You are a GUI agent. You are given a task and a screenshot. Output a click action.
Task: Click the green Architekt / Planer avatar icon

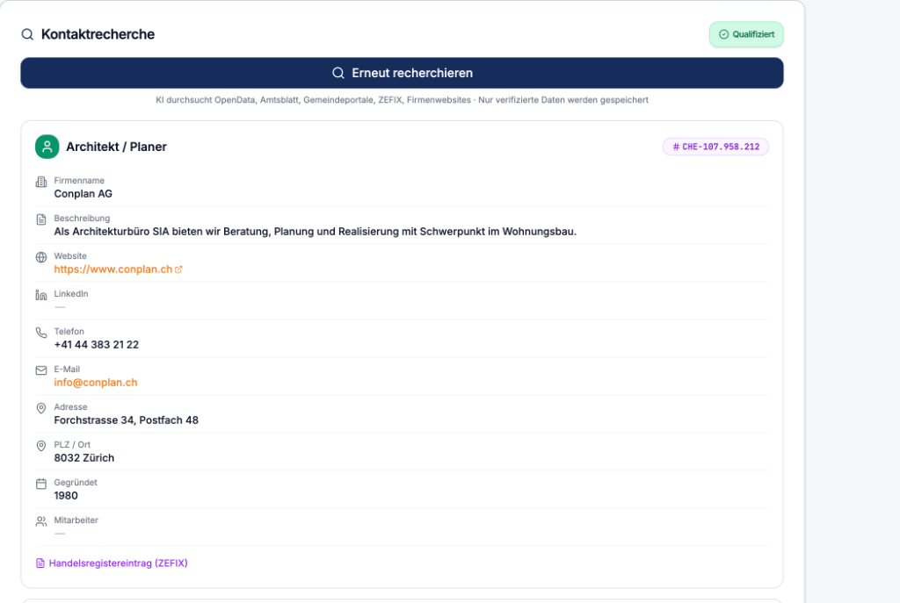(x=47, y=147)
